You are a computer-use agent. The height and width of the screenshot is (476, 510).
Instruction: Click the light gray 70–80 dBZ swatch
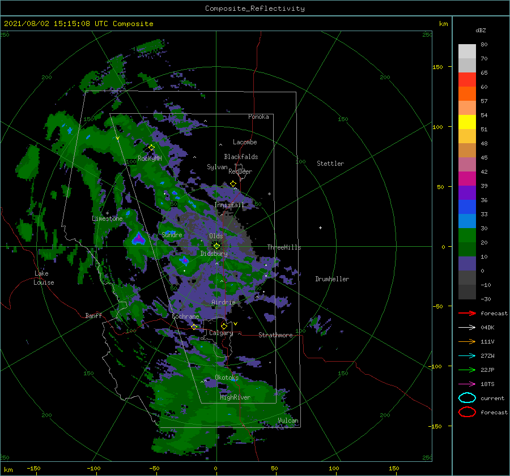[467, 52]
